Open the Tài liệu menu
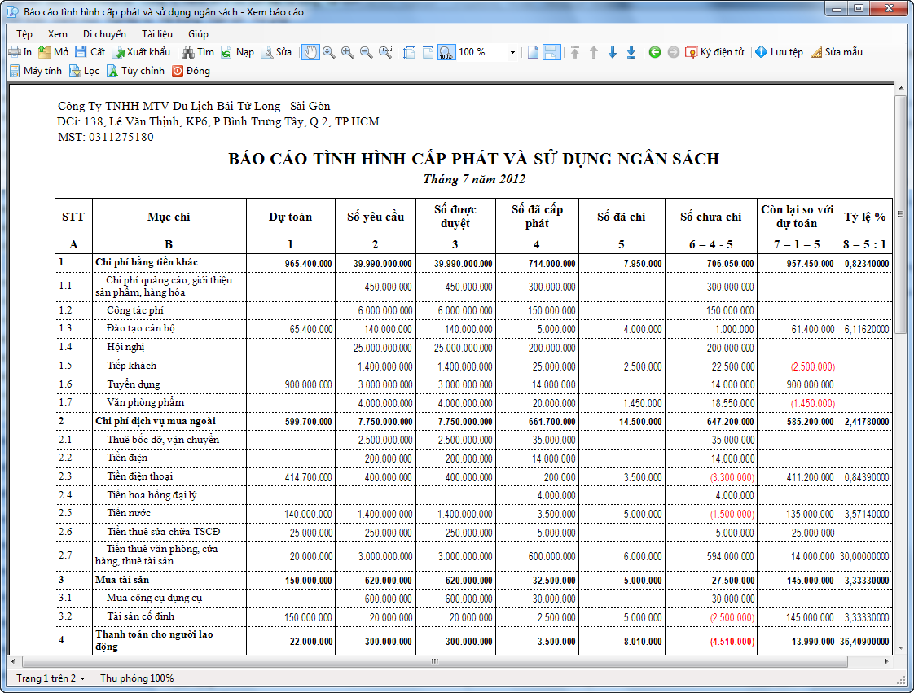This screenshot has height=693, width=914. 156,34
